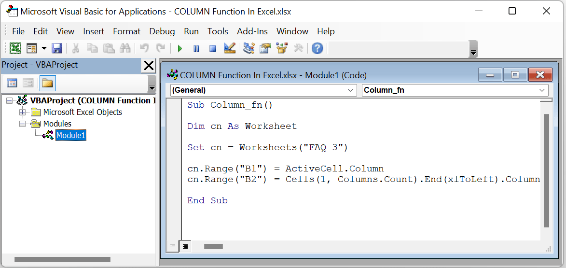Click the Paste clipboard icon
The height and width of the screenshot is (268, 566).
(x=109, y=48)
